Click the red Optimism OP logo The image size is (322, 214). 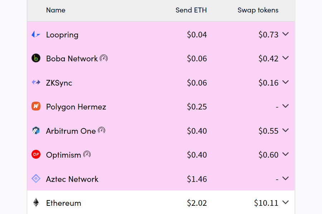pyautogui.click(x=36, y=154)
